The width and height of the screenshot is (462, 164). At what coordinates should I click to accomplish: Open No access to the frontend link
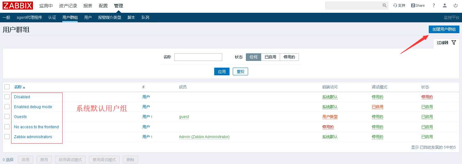(x=36, y=127)
